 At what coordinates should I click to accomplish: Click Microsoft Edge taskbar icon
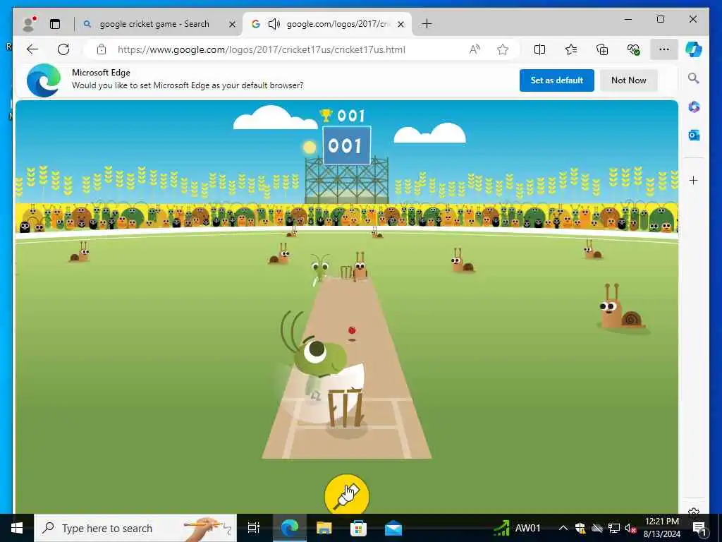click(290, 528)
